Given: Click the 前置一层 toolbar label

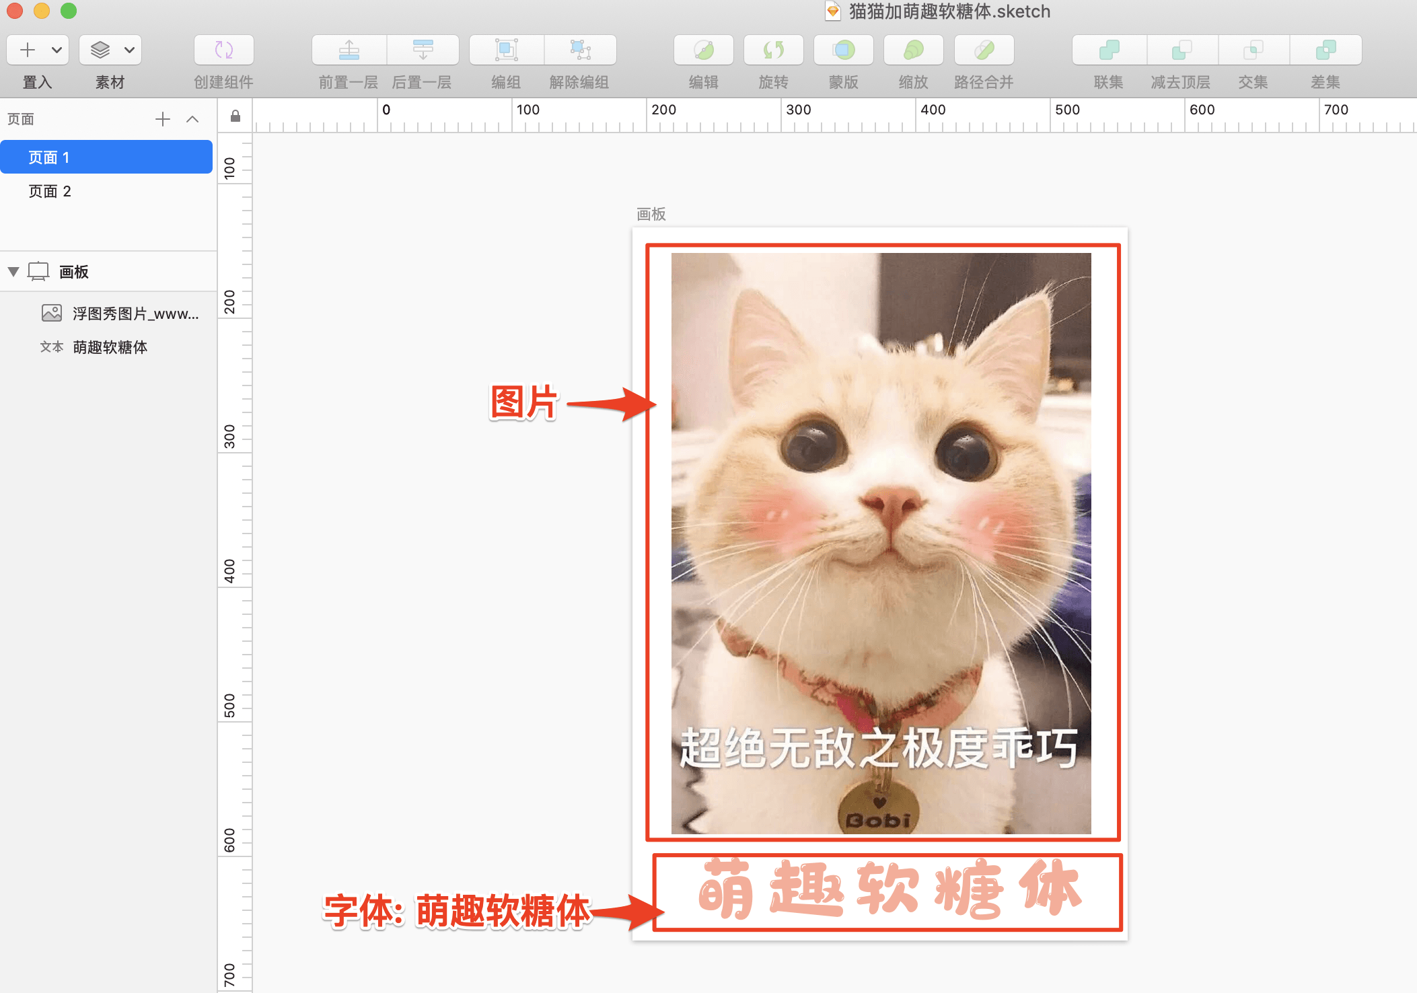Looking at the screenshot, I should pyautogui.click(x=349, y=82).
